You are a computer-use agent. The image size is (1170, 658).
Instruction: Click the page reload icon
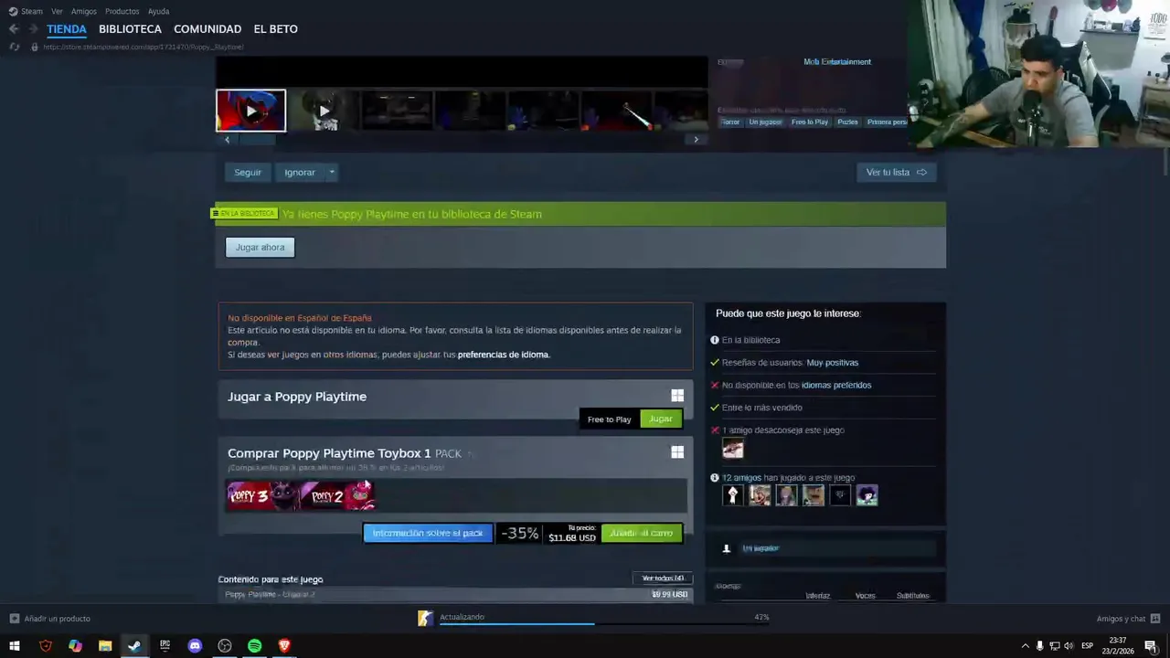14,47
